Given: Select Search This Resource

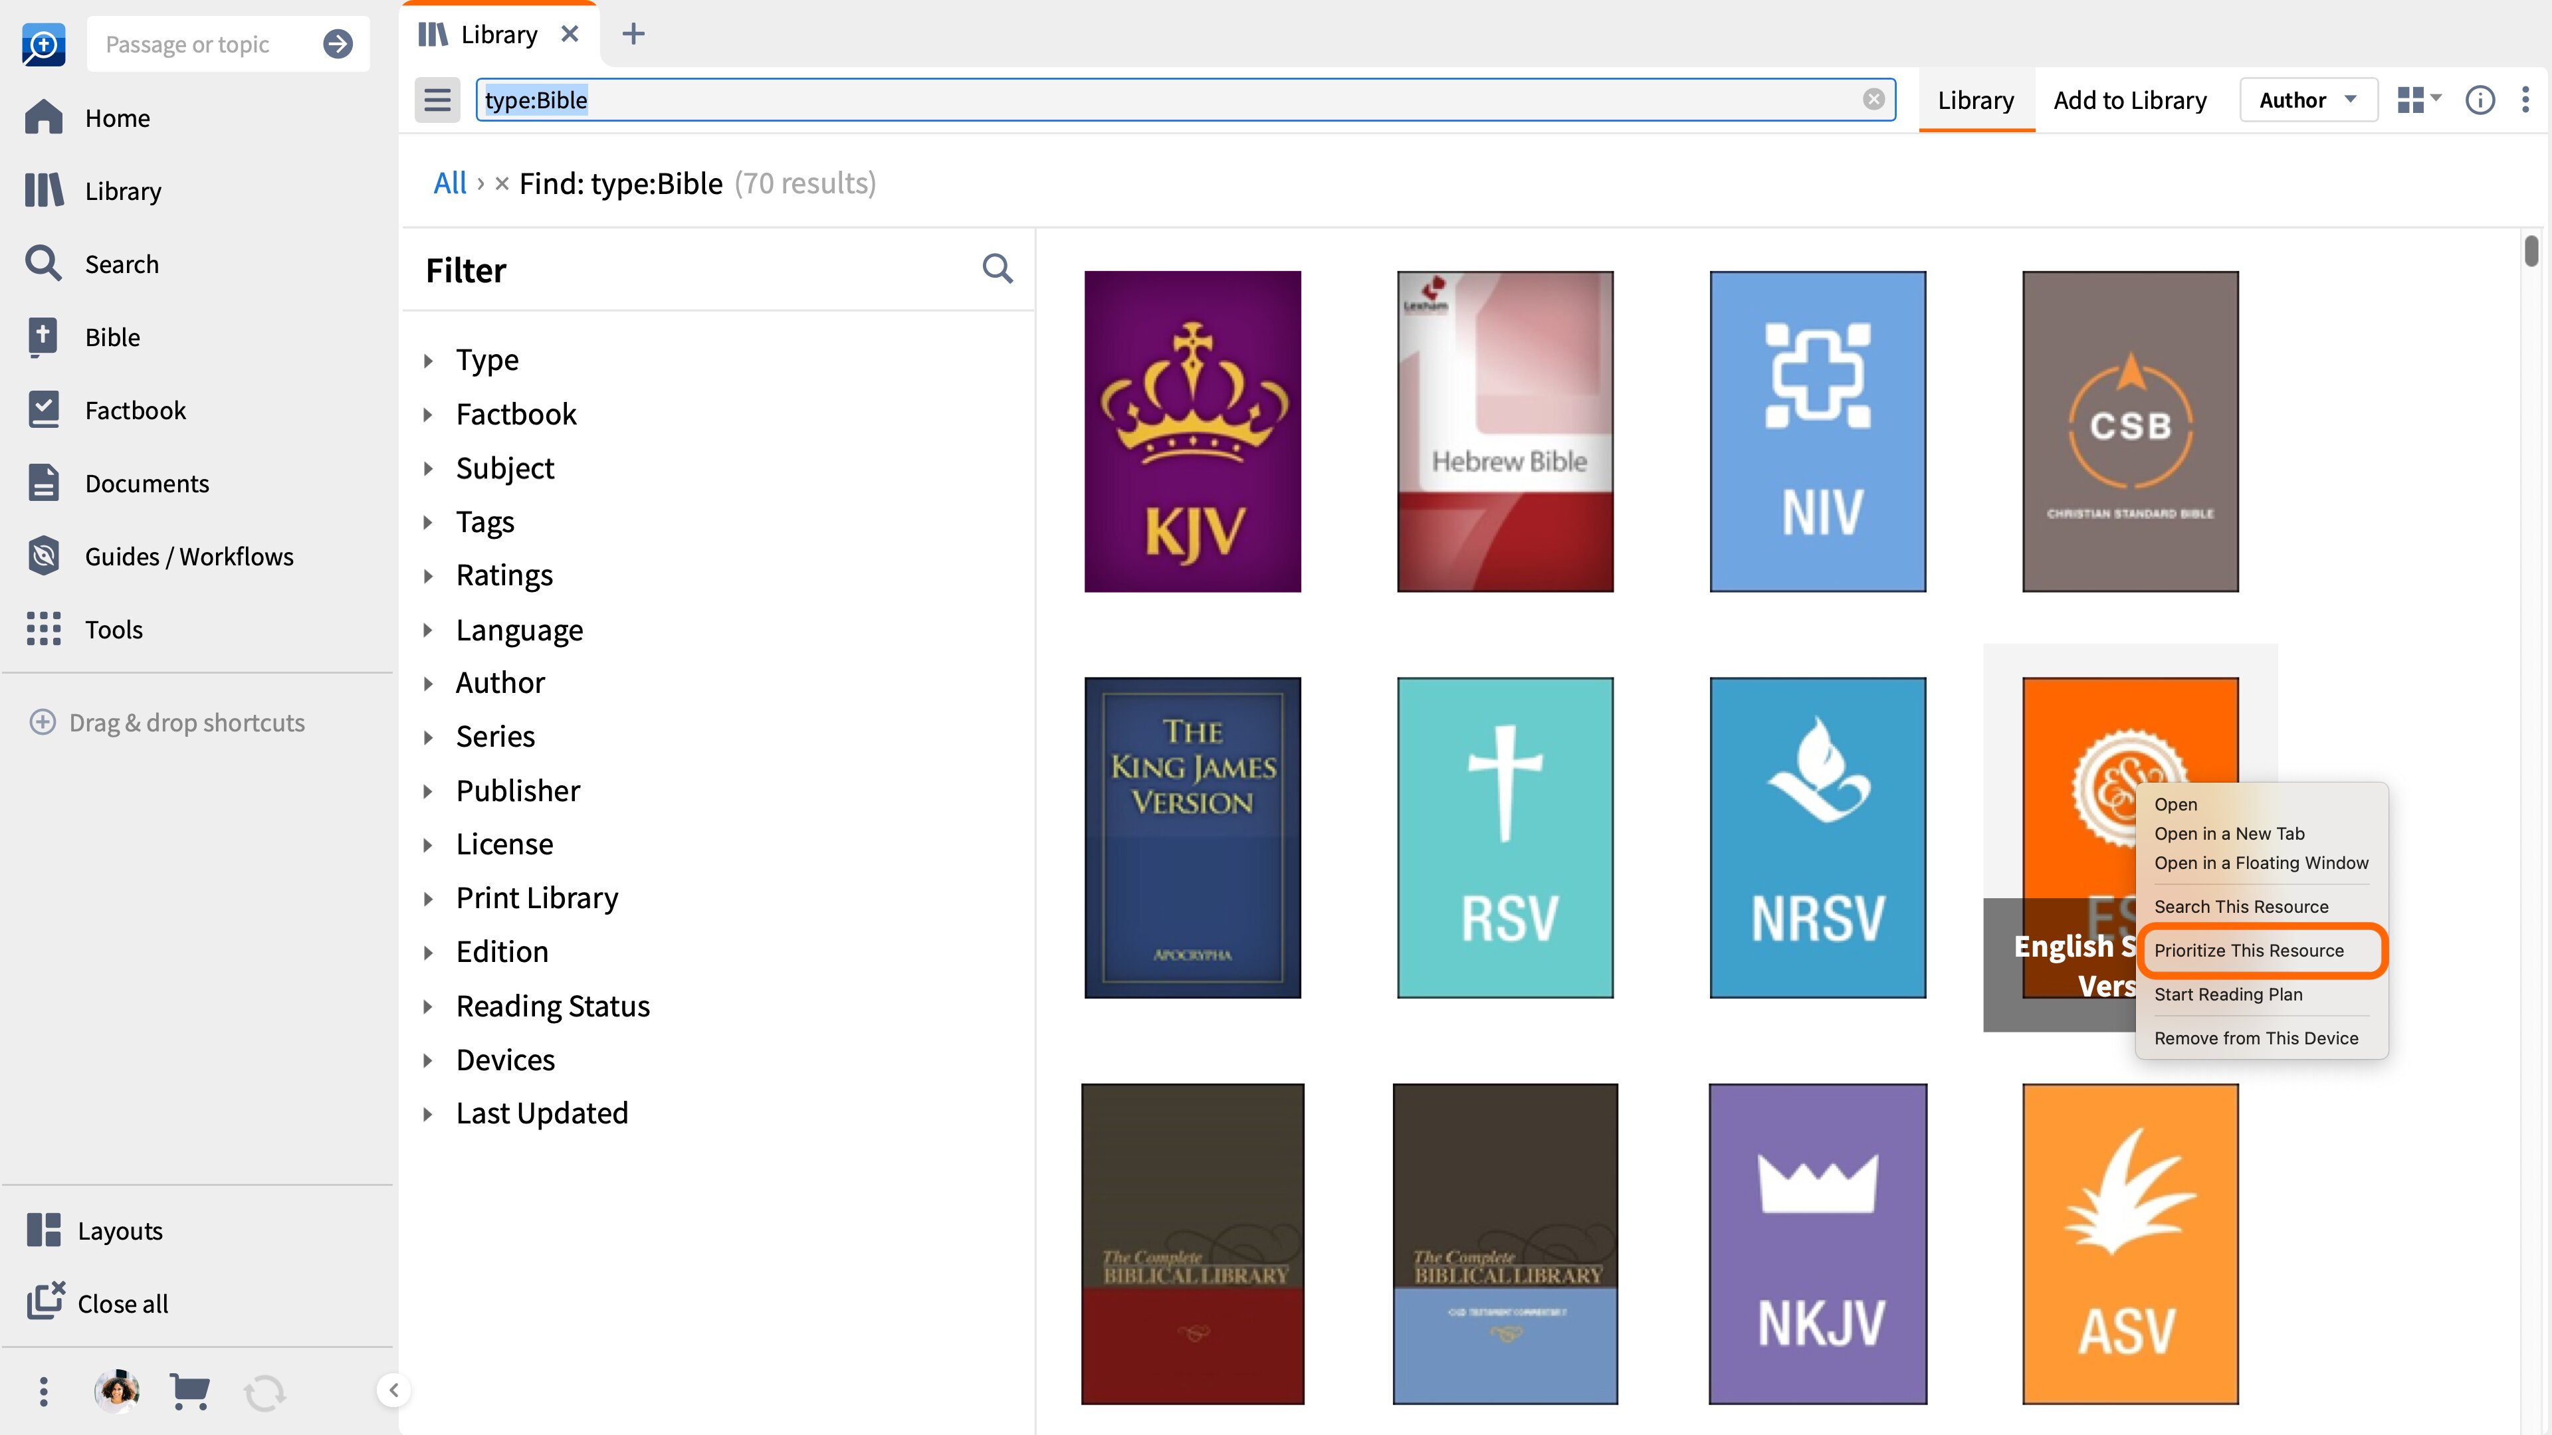Looking at the screenshot, I should pos(2261,906).
